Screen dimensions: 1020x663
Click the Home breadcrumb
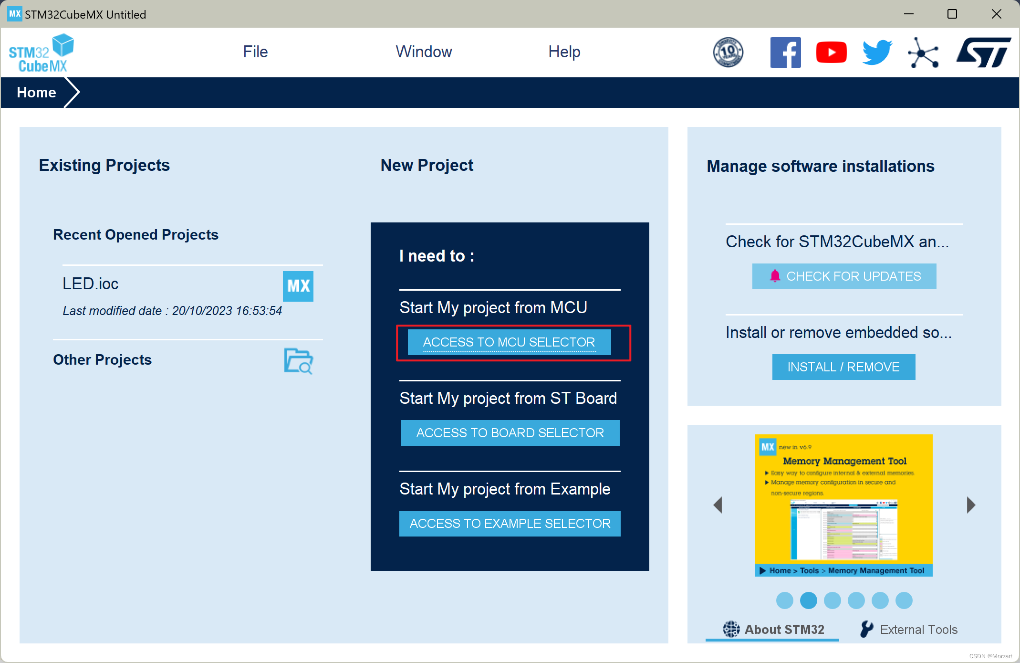[x=36, y=92]
